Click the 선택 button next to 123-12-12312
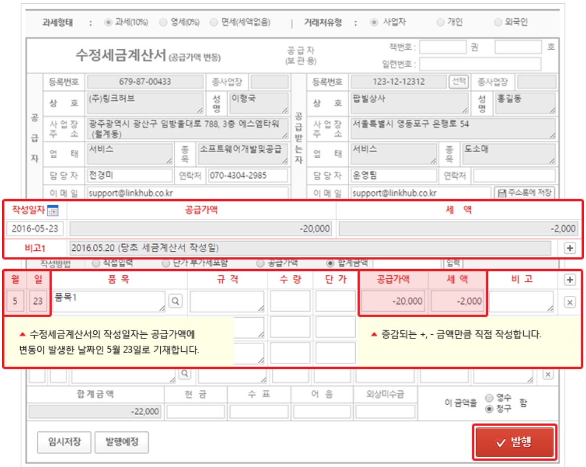 (458, 81)
